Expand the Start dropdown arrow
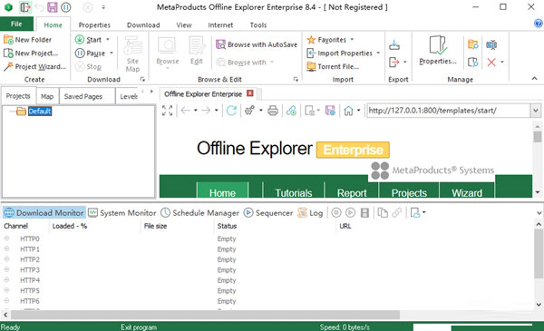Screen dimensions: 544x331 point(108,40)
